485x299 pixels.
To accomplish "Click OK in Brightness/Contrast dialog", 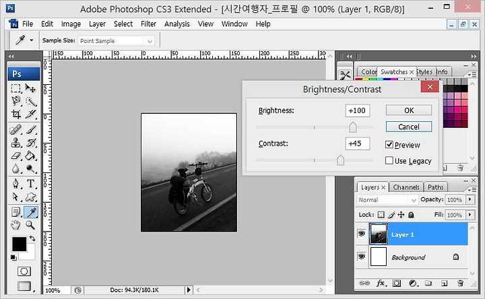I will [409, 110].
